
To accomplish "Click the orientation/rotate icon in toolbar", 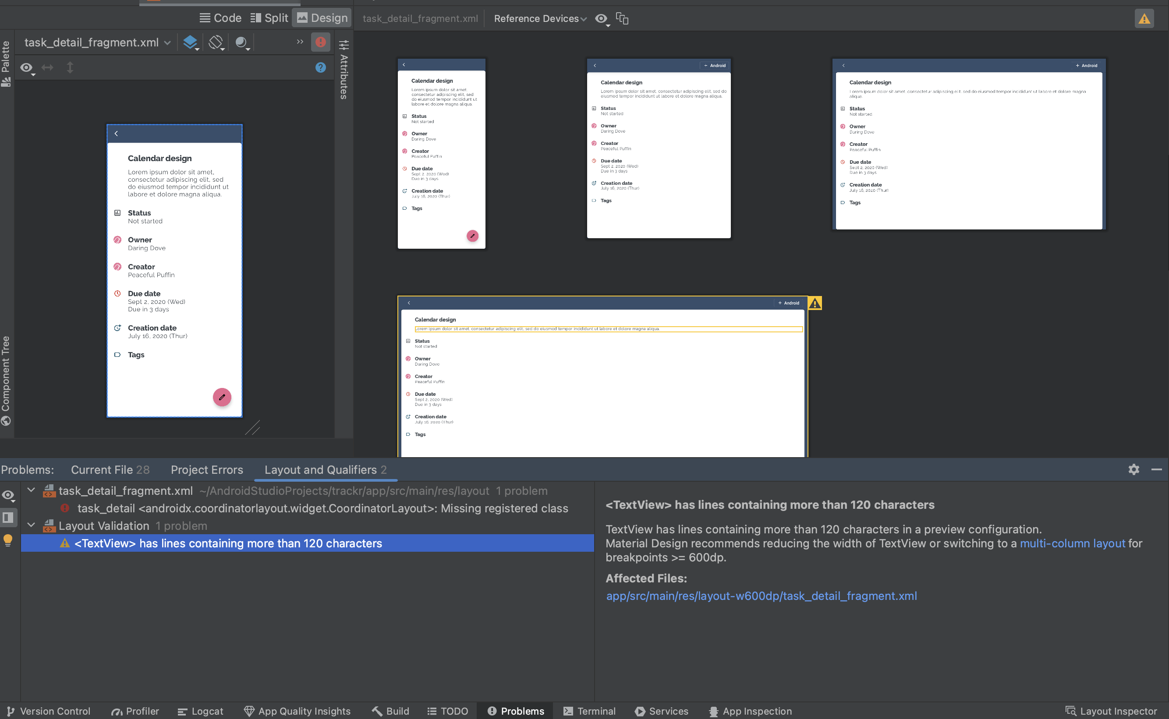I will tap(216, 42).
